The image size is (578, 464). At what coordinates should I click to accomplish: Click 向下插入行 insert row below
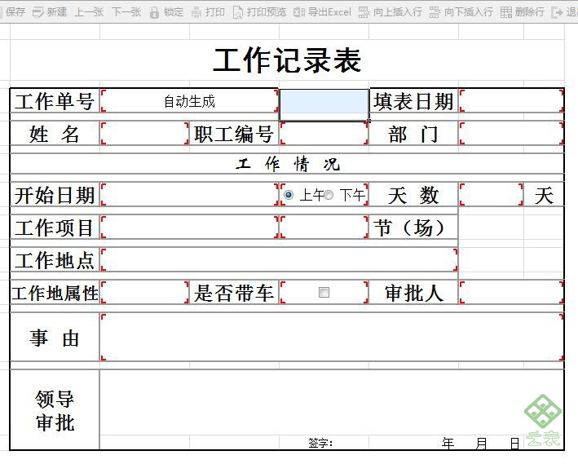click(x=461, y=11)
